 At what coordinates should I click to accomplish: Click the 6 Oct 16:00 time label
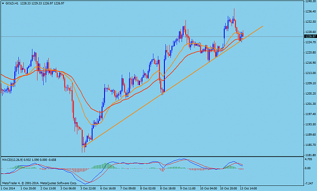108,188
